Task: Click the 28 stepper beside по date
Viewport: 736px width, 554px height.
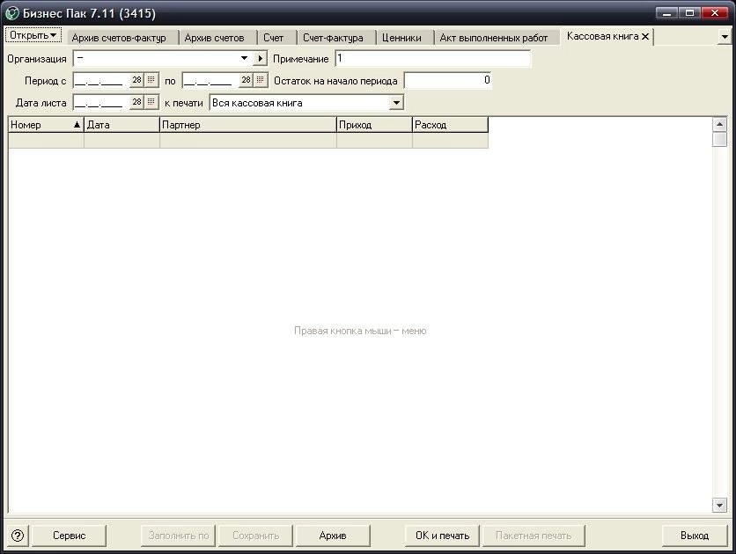Action: pos(246,80)
